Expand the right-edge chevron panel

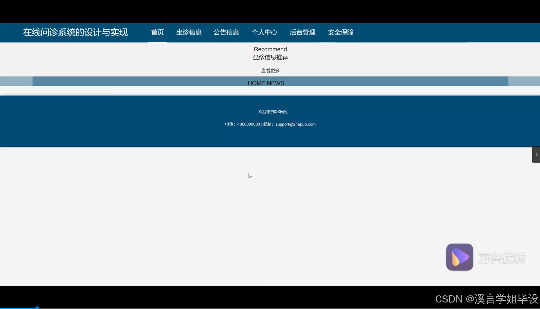coord(536,154)
